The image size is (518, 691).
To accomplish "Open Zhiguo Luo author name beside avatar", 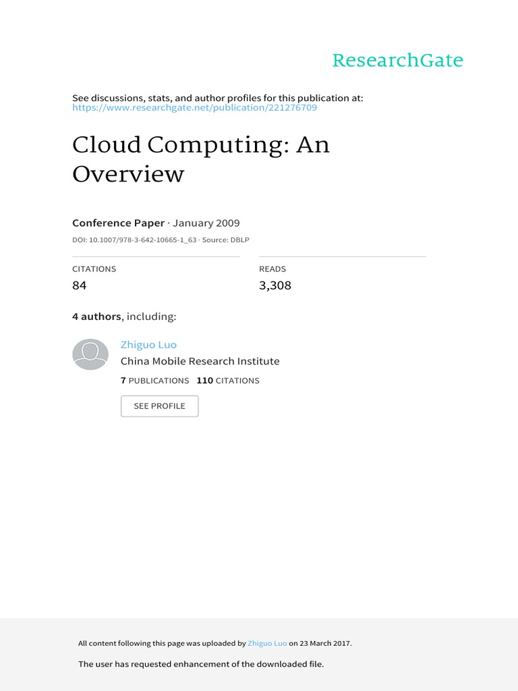I will [x=148, y=345].
